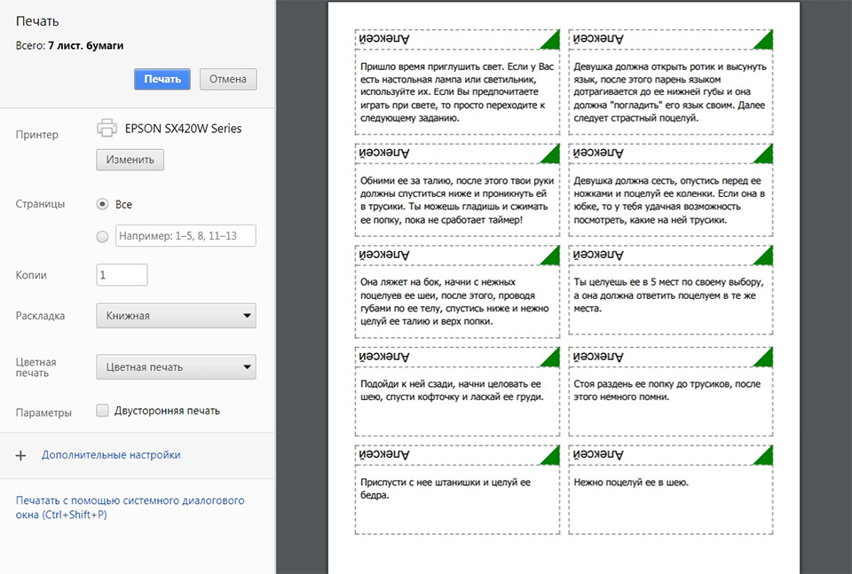Open the 'Цветная печать' color mode dropdown
The height and width of the screenshot is (574, 852).
point(176,366)
